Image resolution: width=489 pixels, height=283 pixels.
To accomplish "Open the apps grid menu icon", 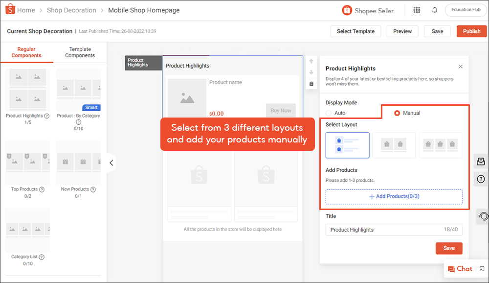I will point(417,10).
